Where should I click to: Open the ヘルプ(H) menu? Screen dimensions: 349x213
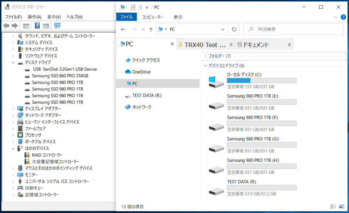74,17
